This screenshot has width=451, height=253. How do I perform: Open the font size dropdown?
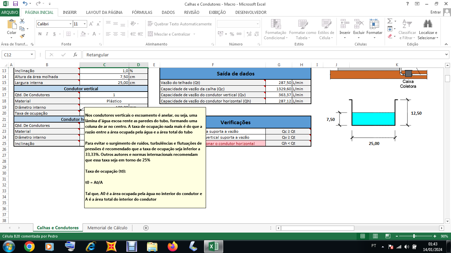[x=85, y=24]
